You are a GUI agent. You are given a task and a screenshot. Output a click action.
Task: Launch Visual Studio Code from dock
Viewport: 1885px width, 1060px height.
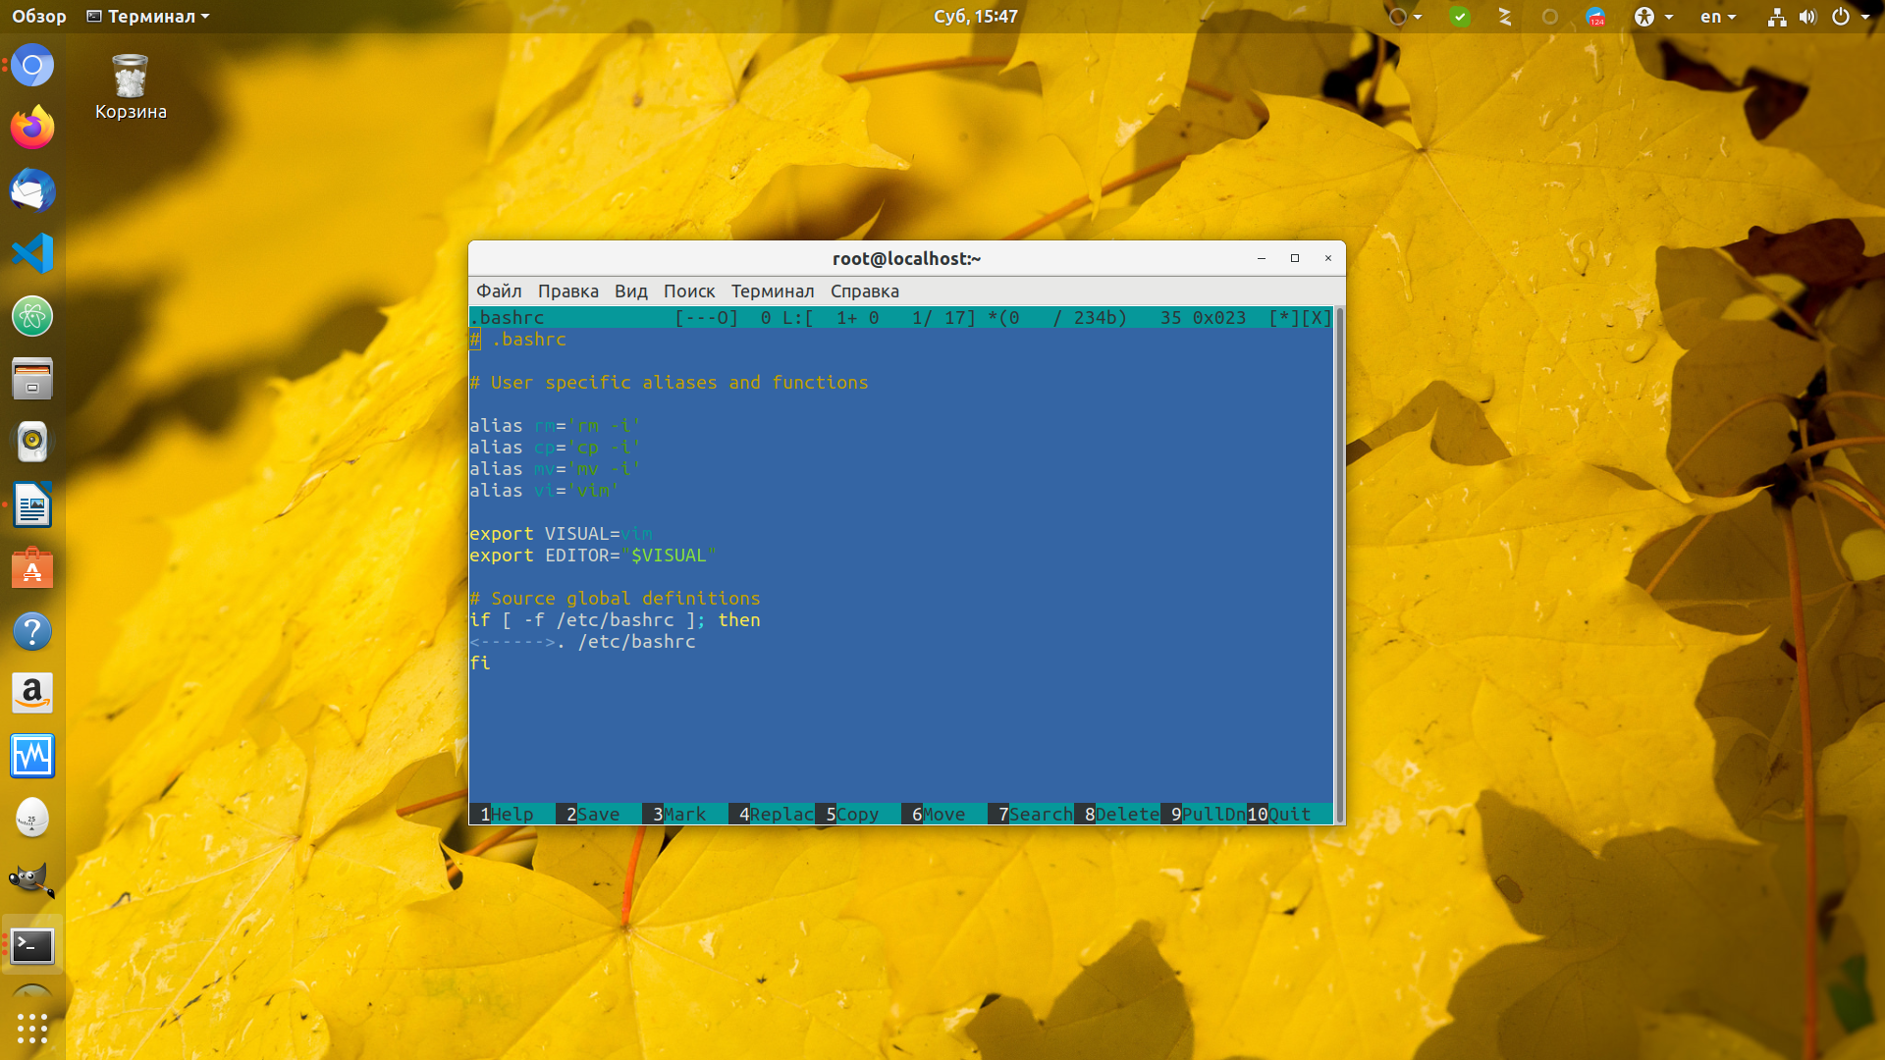tap(32, 253)
